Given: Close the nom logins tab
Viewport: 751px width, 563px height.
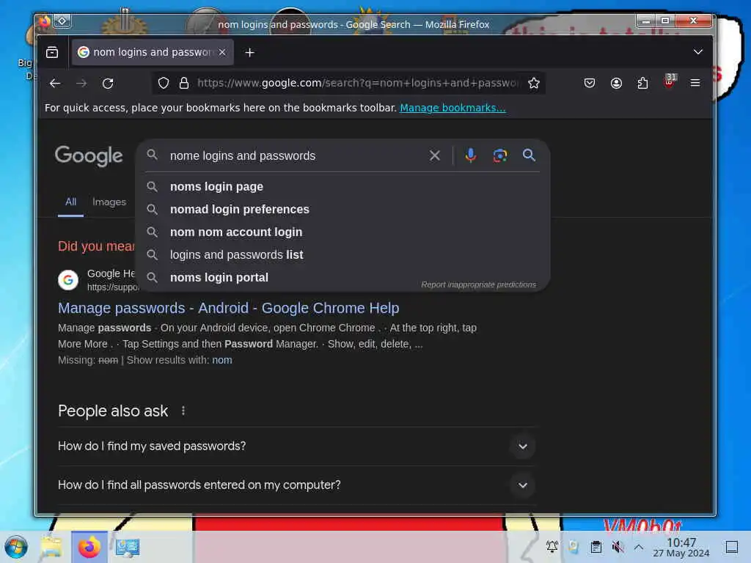Looking at the screenshot, I should tap(222, 52).
